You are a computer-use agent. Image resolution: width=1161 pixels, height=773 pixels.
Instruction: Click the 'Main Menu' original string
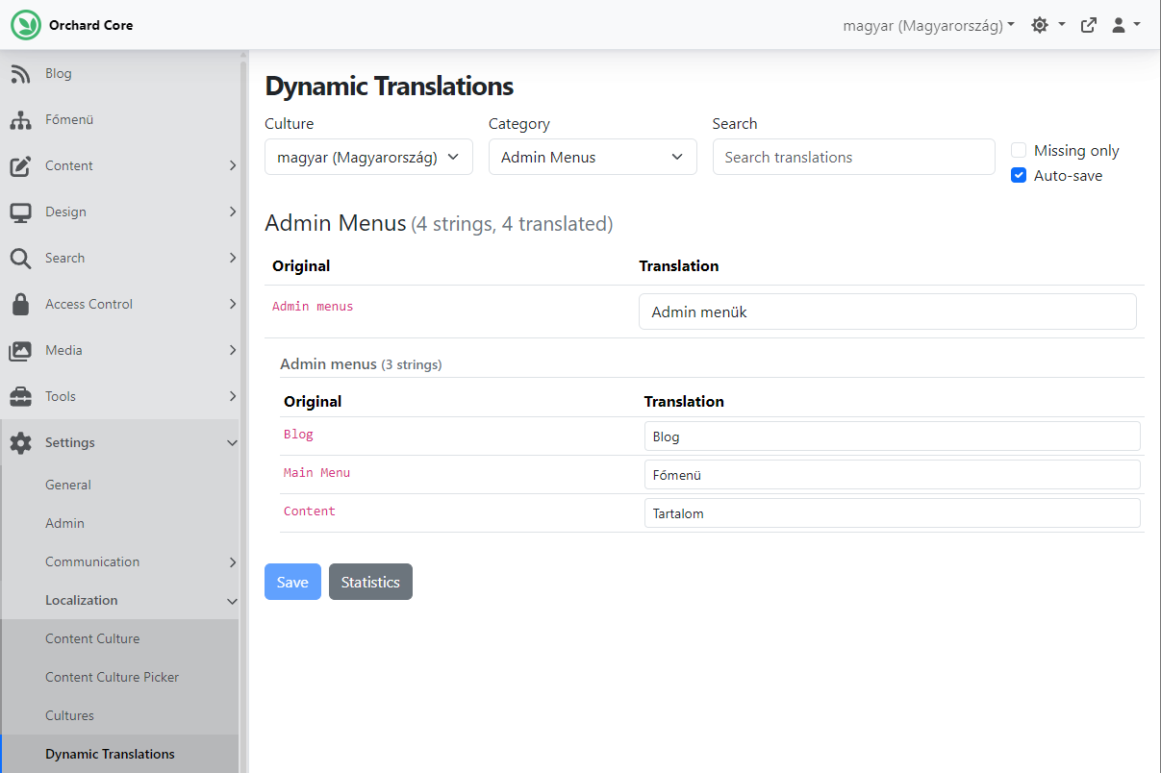pos(316,473)
